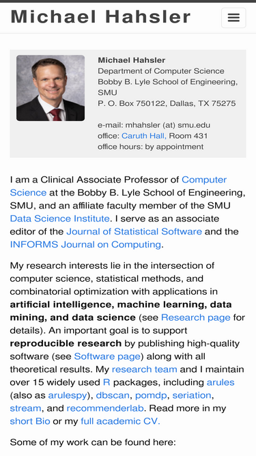The image size is (256, 456).
Task: Open the arules package link
Action: click(221, 382)
